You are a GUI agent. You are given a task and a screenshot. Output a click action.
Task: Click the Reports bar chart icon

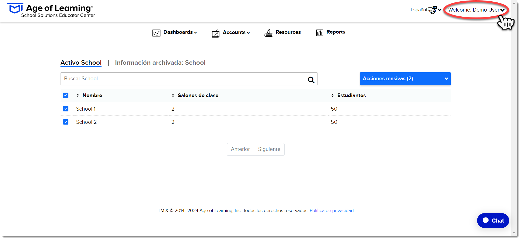click(x=320, y=33)
